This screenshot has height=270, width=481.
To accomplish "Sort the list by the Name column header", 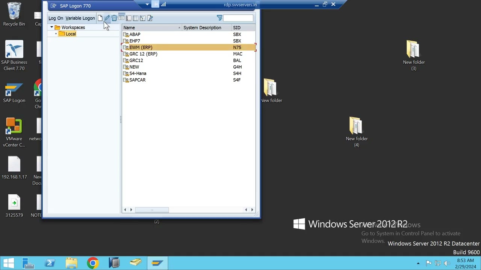I will coord(152,28).
